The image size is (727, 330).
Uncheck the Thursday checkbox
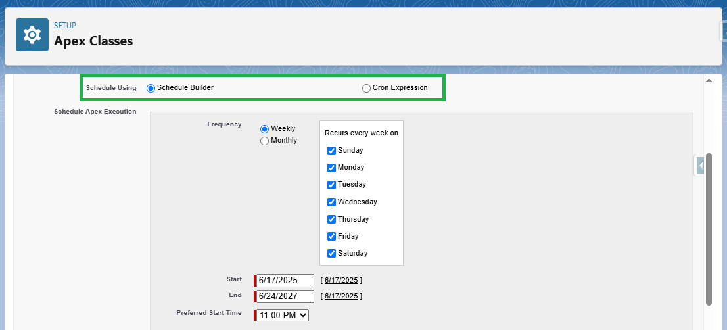(x=331, y=219)
